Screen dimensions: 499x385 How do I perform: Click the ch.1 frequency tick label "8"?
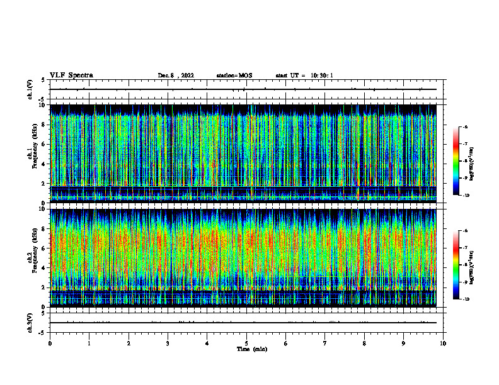click(43, 125)
